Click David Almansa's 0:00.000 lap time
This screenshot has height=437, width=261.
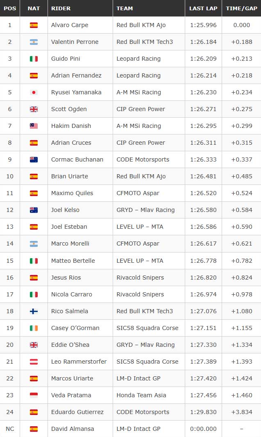tap(203, 429)
